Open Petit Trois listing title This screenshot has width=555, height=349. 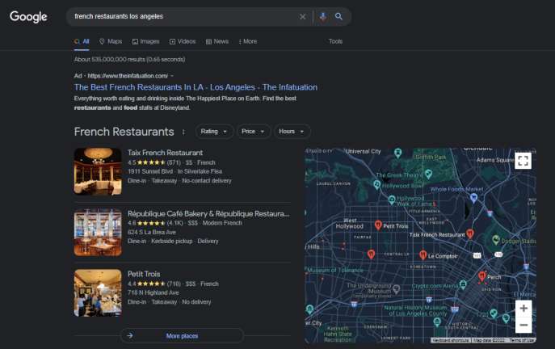(x=144, y=274)
